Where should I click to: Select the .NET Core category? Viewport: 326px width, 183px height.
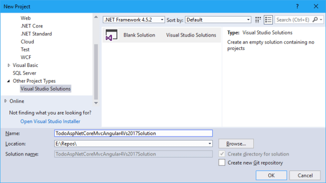coord(32,26)
